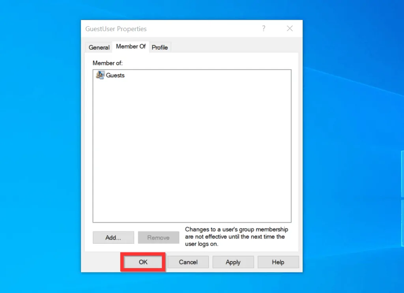The width and height of the screenshot is (404, 293).
Task: Select the Guests group name text
Action: (x=115, y=75)
